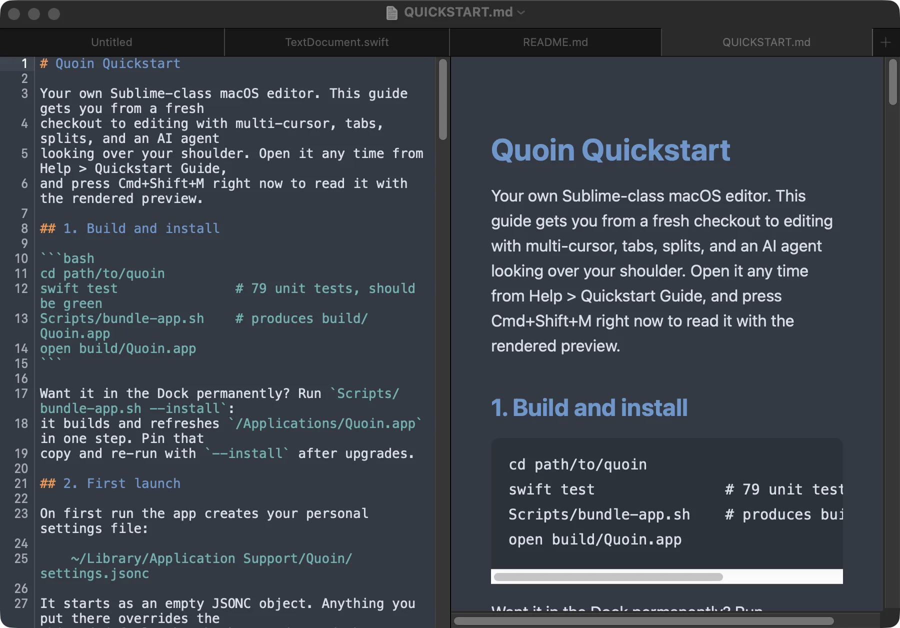
Task: Place cursor on '# Quoin Quickstart' source line
Action: [110, 63]
